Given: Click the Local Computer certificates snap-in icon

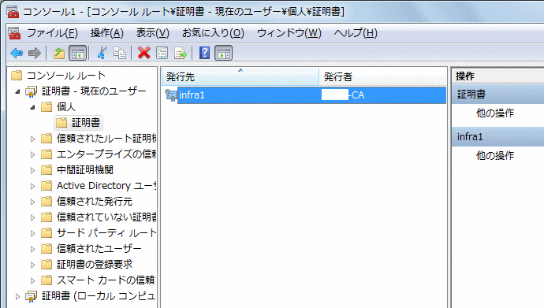Looking at the screenshot, I should 31,296.
